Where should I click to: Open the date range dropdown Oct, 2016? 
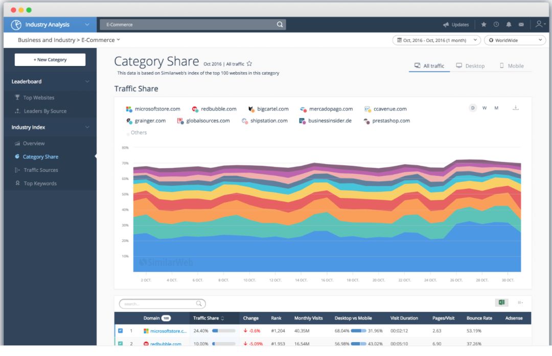(436, 40)
